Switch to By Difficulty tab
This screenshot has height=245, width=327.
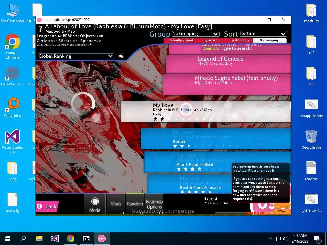(x=240, y=40)
